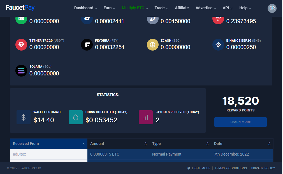The image size is (283, 174).
Task: Open the Trade dropdown menu
Action: (161, 8)
